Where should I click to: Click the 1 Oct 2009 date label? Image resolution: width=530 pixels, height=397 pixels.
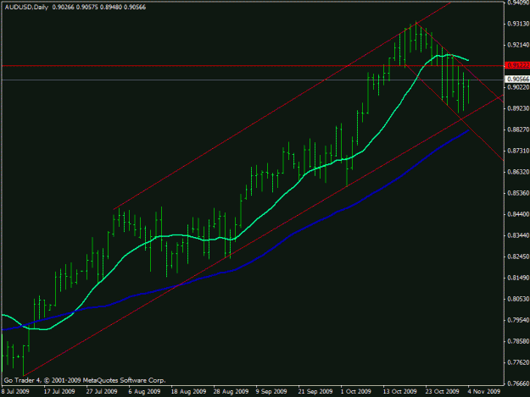355,392
